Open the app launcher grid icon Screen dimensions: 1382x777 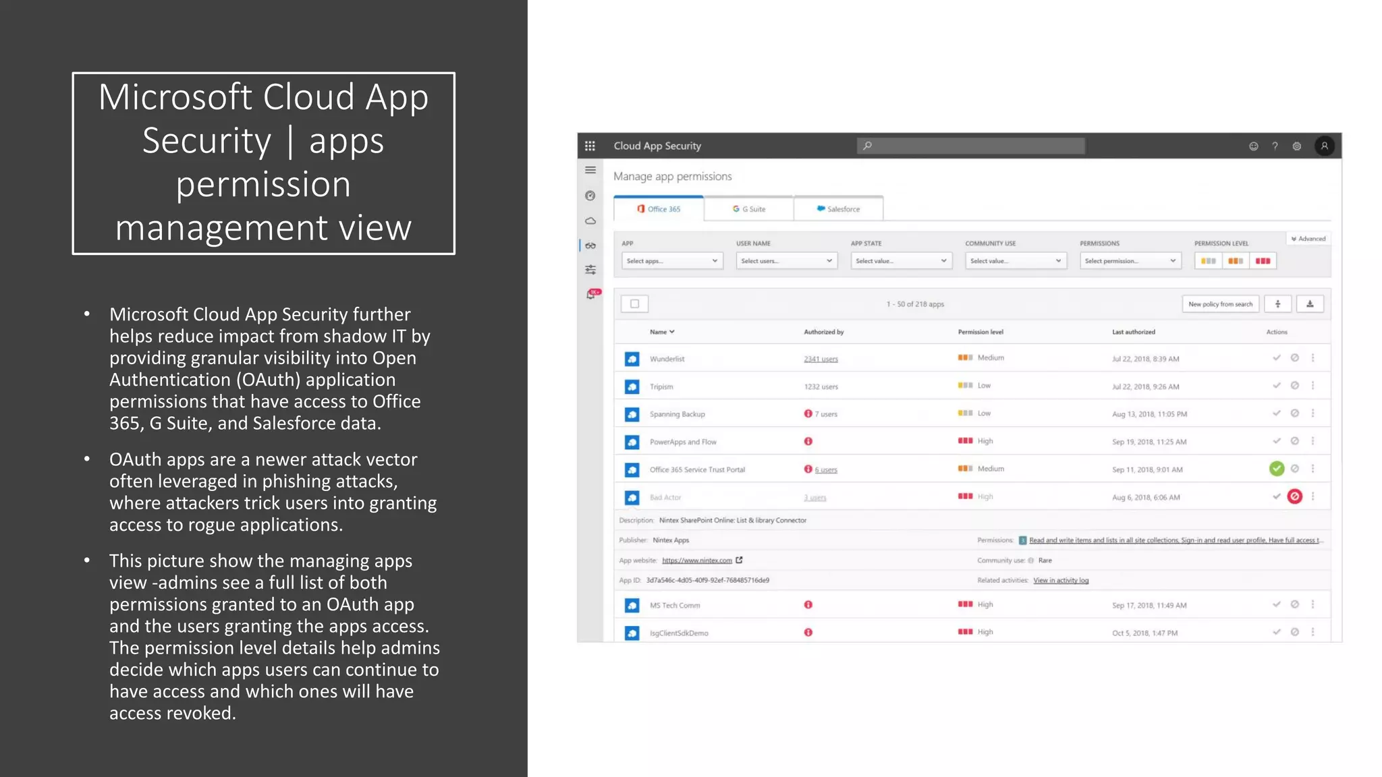(x=590, y=146)
